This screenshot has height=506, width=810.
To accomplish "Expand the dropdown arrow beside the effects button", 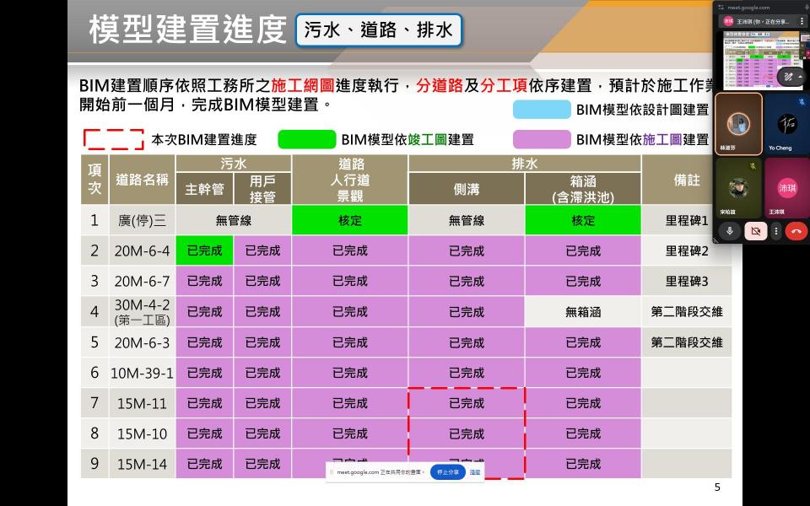I will pos(801,78).
